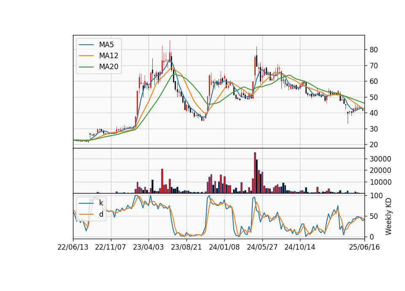Click the 20 price axis label
Image resolution: width=405 pixels, height=291 pixels.
(373, 145)
